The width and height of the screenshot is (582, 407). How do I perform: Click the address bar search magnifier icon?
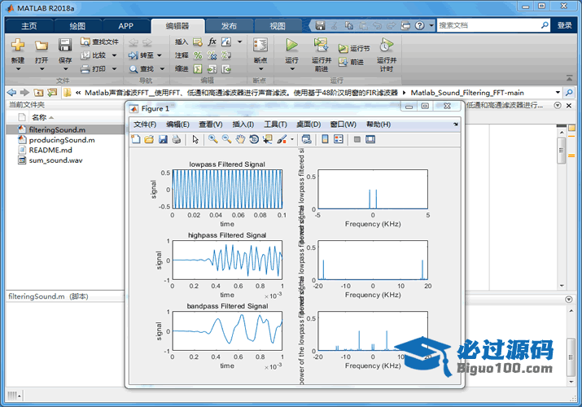pyautogui.click(x=569, y=92)
